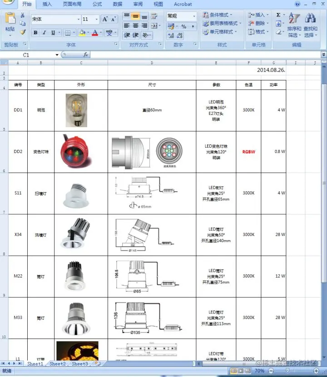
Task: Align text to the right
Action: (144, 25)
